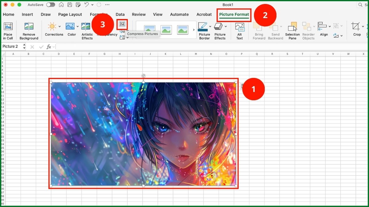
Task: Expand the picture styles gallery
Action: tap(194, 30)
